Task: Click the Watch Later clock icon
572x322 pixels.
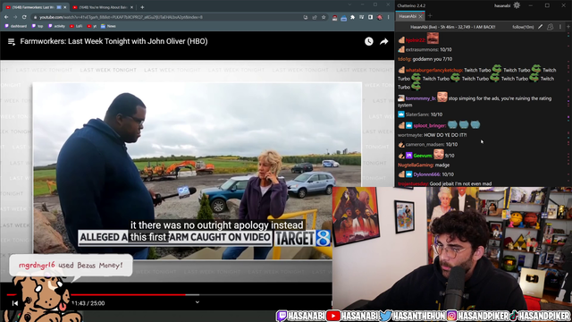Action: tap(369, 42)
